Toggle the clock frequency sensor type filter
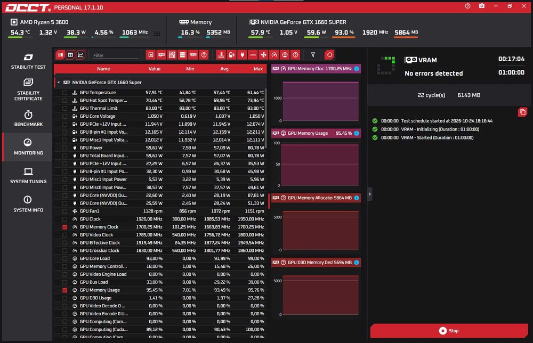Image resolution: width=533 pixels, height=343 pixels. (274, 55)
